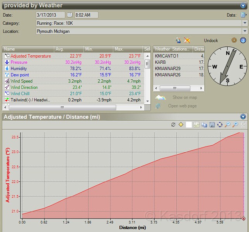Click the fit-to-window arrows chart icon
249x232 pixels.
(x=220, y=125)
